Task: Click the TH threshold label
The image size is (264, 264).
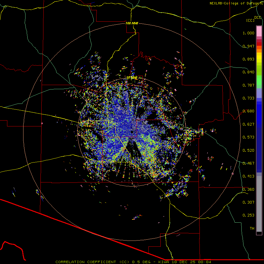Action: [x=252, y=229]
